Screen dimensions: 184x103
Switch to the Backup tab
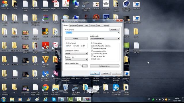click(x=93, y=25)
